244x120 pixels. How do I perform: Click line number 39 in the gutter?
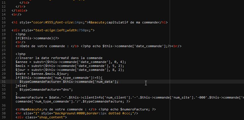click(x=4, y=117)
